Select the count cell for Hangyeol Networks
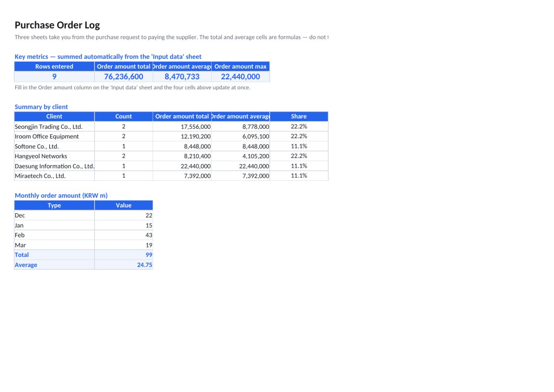The width and height of the screenshot is (554, 392). [124, 156]
